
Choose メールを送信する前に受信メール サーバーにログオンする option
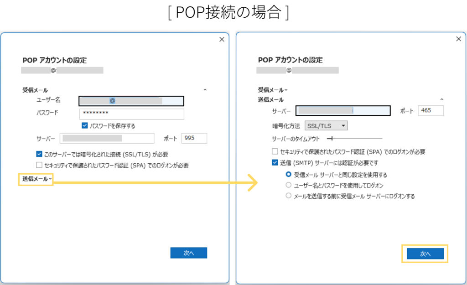point(288,196)
